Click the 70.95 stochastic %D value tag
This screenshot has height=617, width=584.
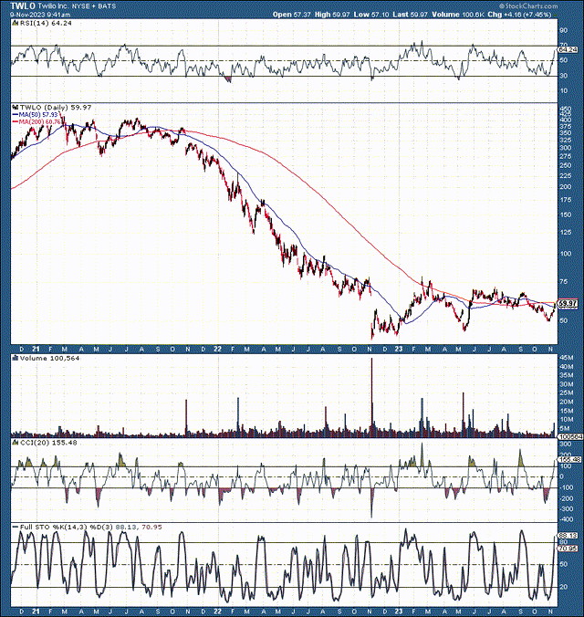pyautogui.click(x=568, y=549)
